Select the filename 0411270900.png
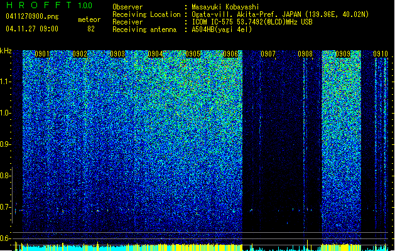The height and width of the screenshot is (251, 395). 32,16
